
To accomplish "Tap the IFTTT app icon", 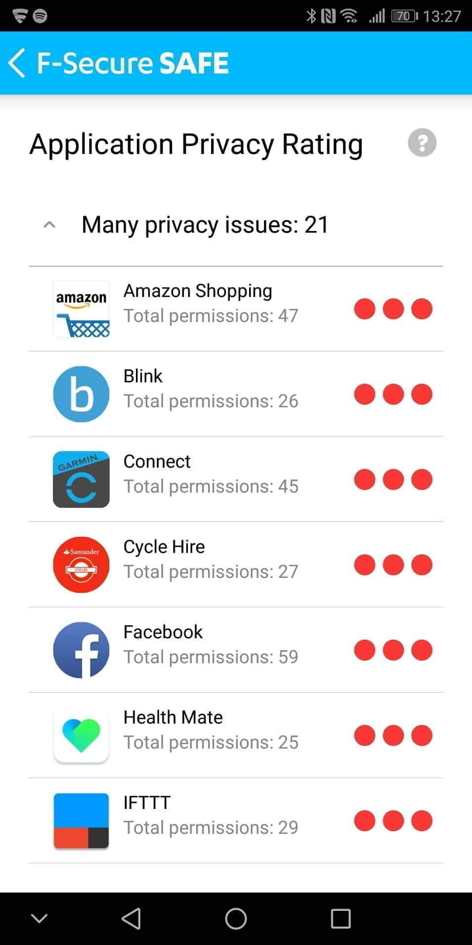I will (81, 821).
